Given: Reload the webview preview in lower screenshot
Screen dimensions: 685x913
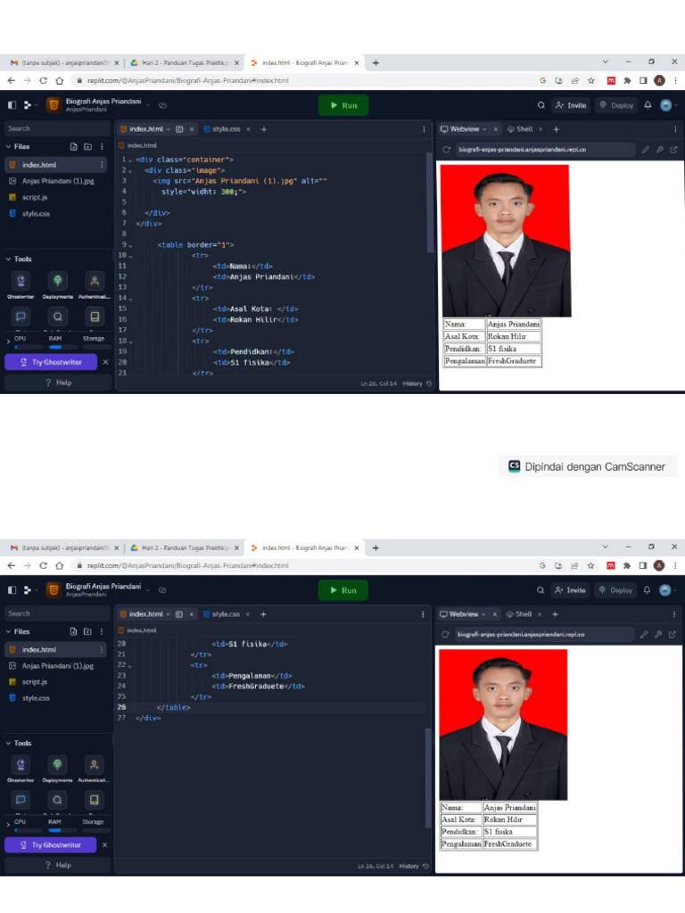Looking at the screenshot, I should tap(445, 634).
